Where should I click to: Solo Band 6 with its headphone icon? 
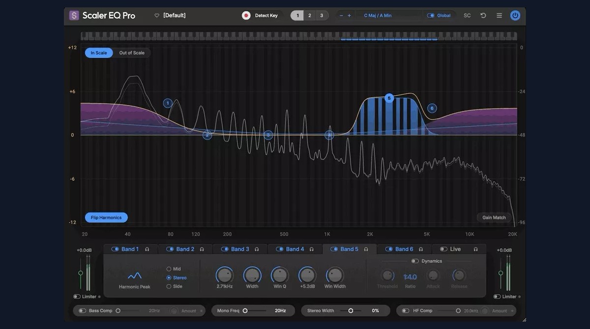point(420,249)
